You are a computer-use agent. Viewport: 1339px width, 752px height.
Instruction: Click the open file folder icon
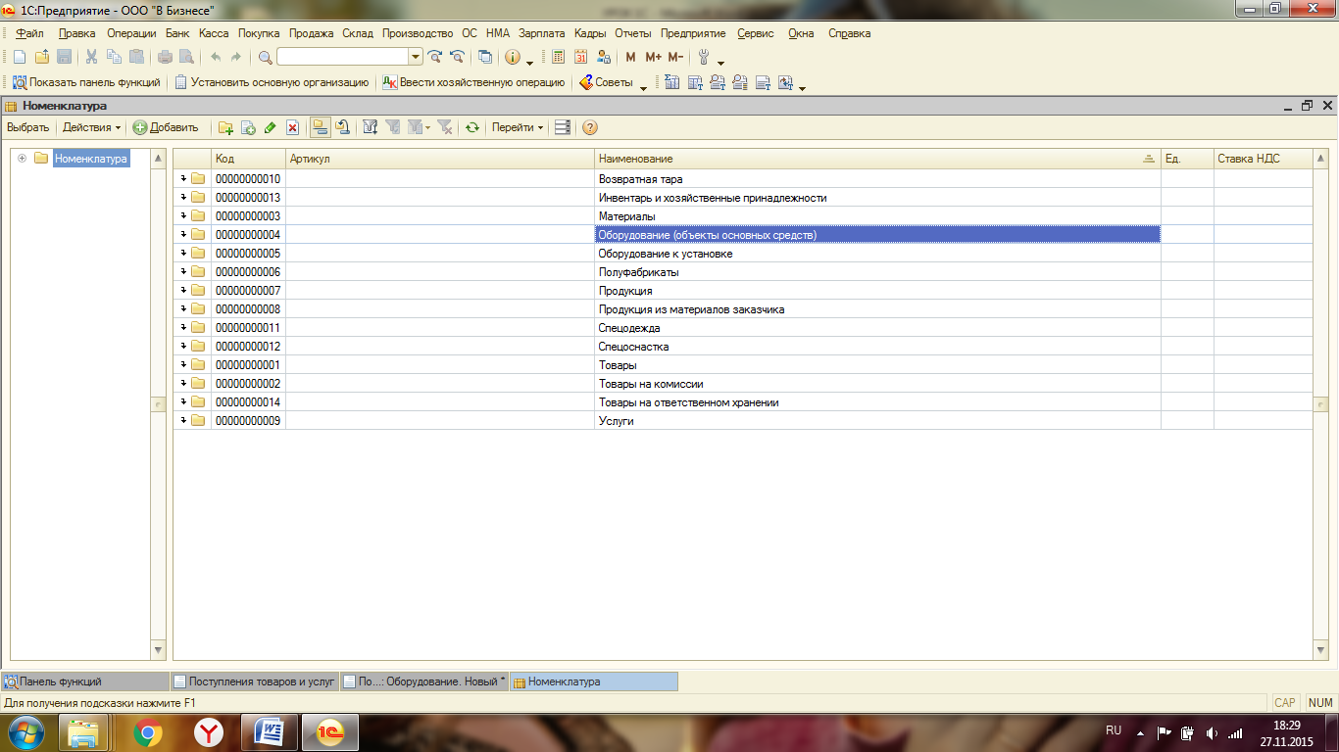coord(42,57)
